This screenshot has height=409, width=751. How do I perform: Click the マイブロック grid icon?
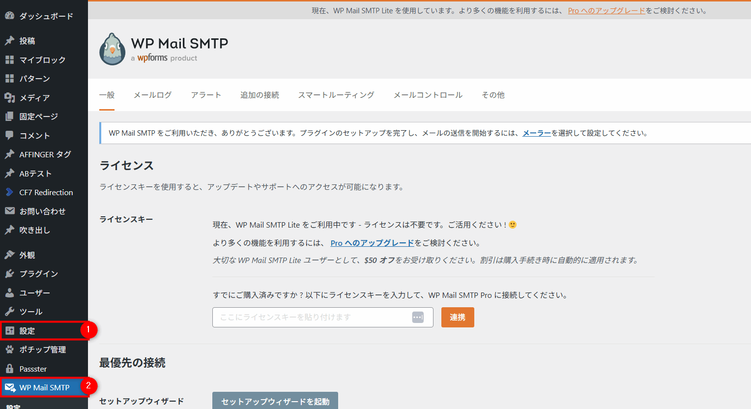coord(9,59)
